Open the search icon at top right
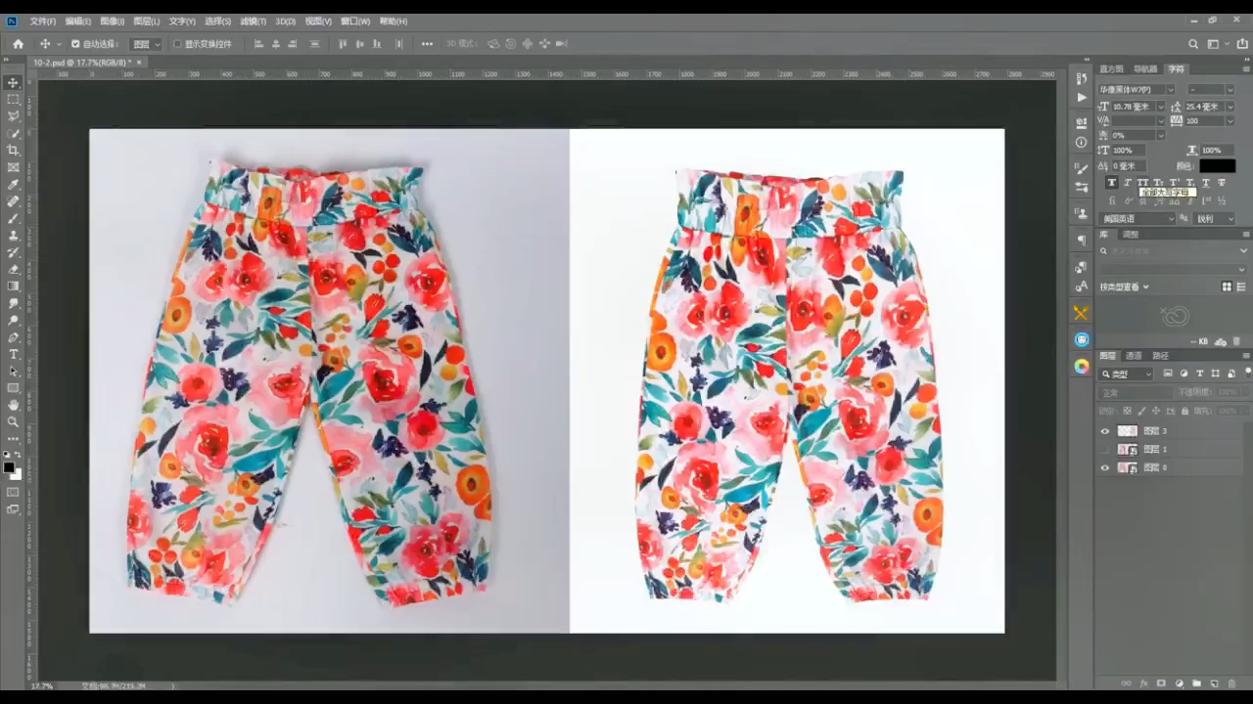This screenshot has width=1253, height=704. coord(1193,44)
